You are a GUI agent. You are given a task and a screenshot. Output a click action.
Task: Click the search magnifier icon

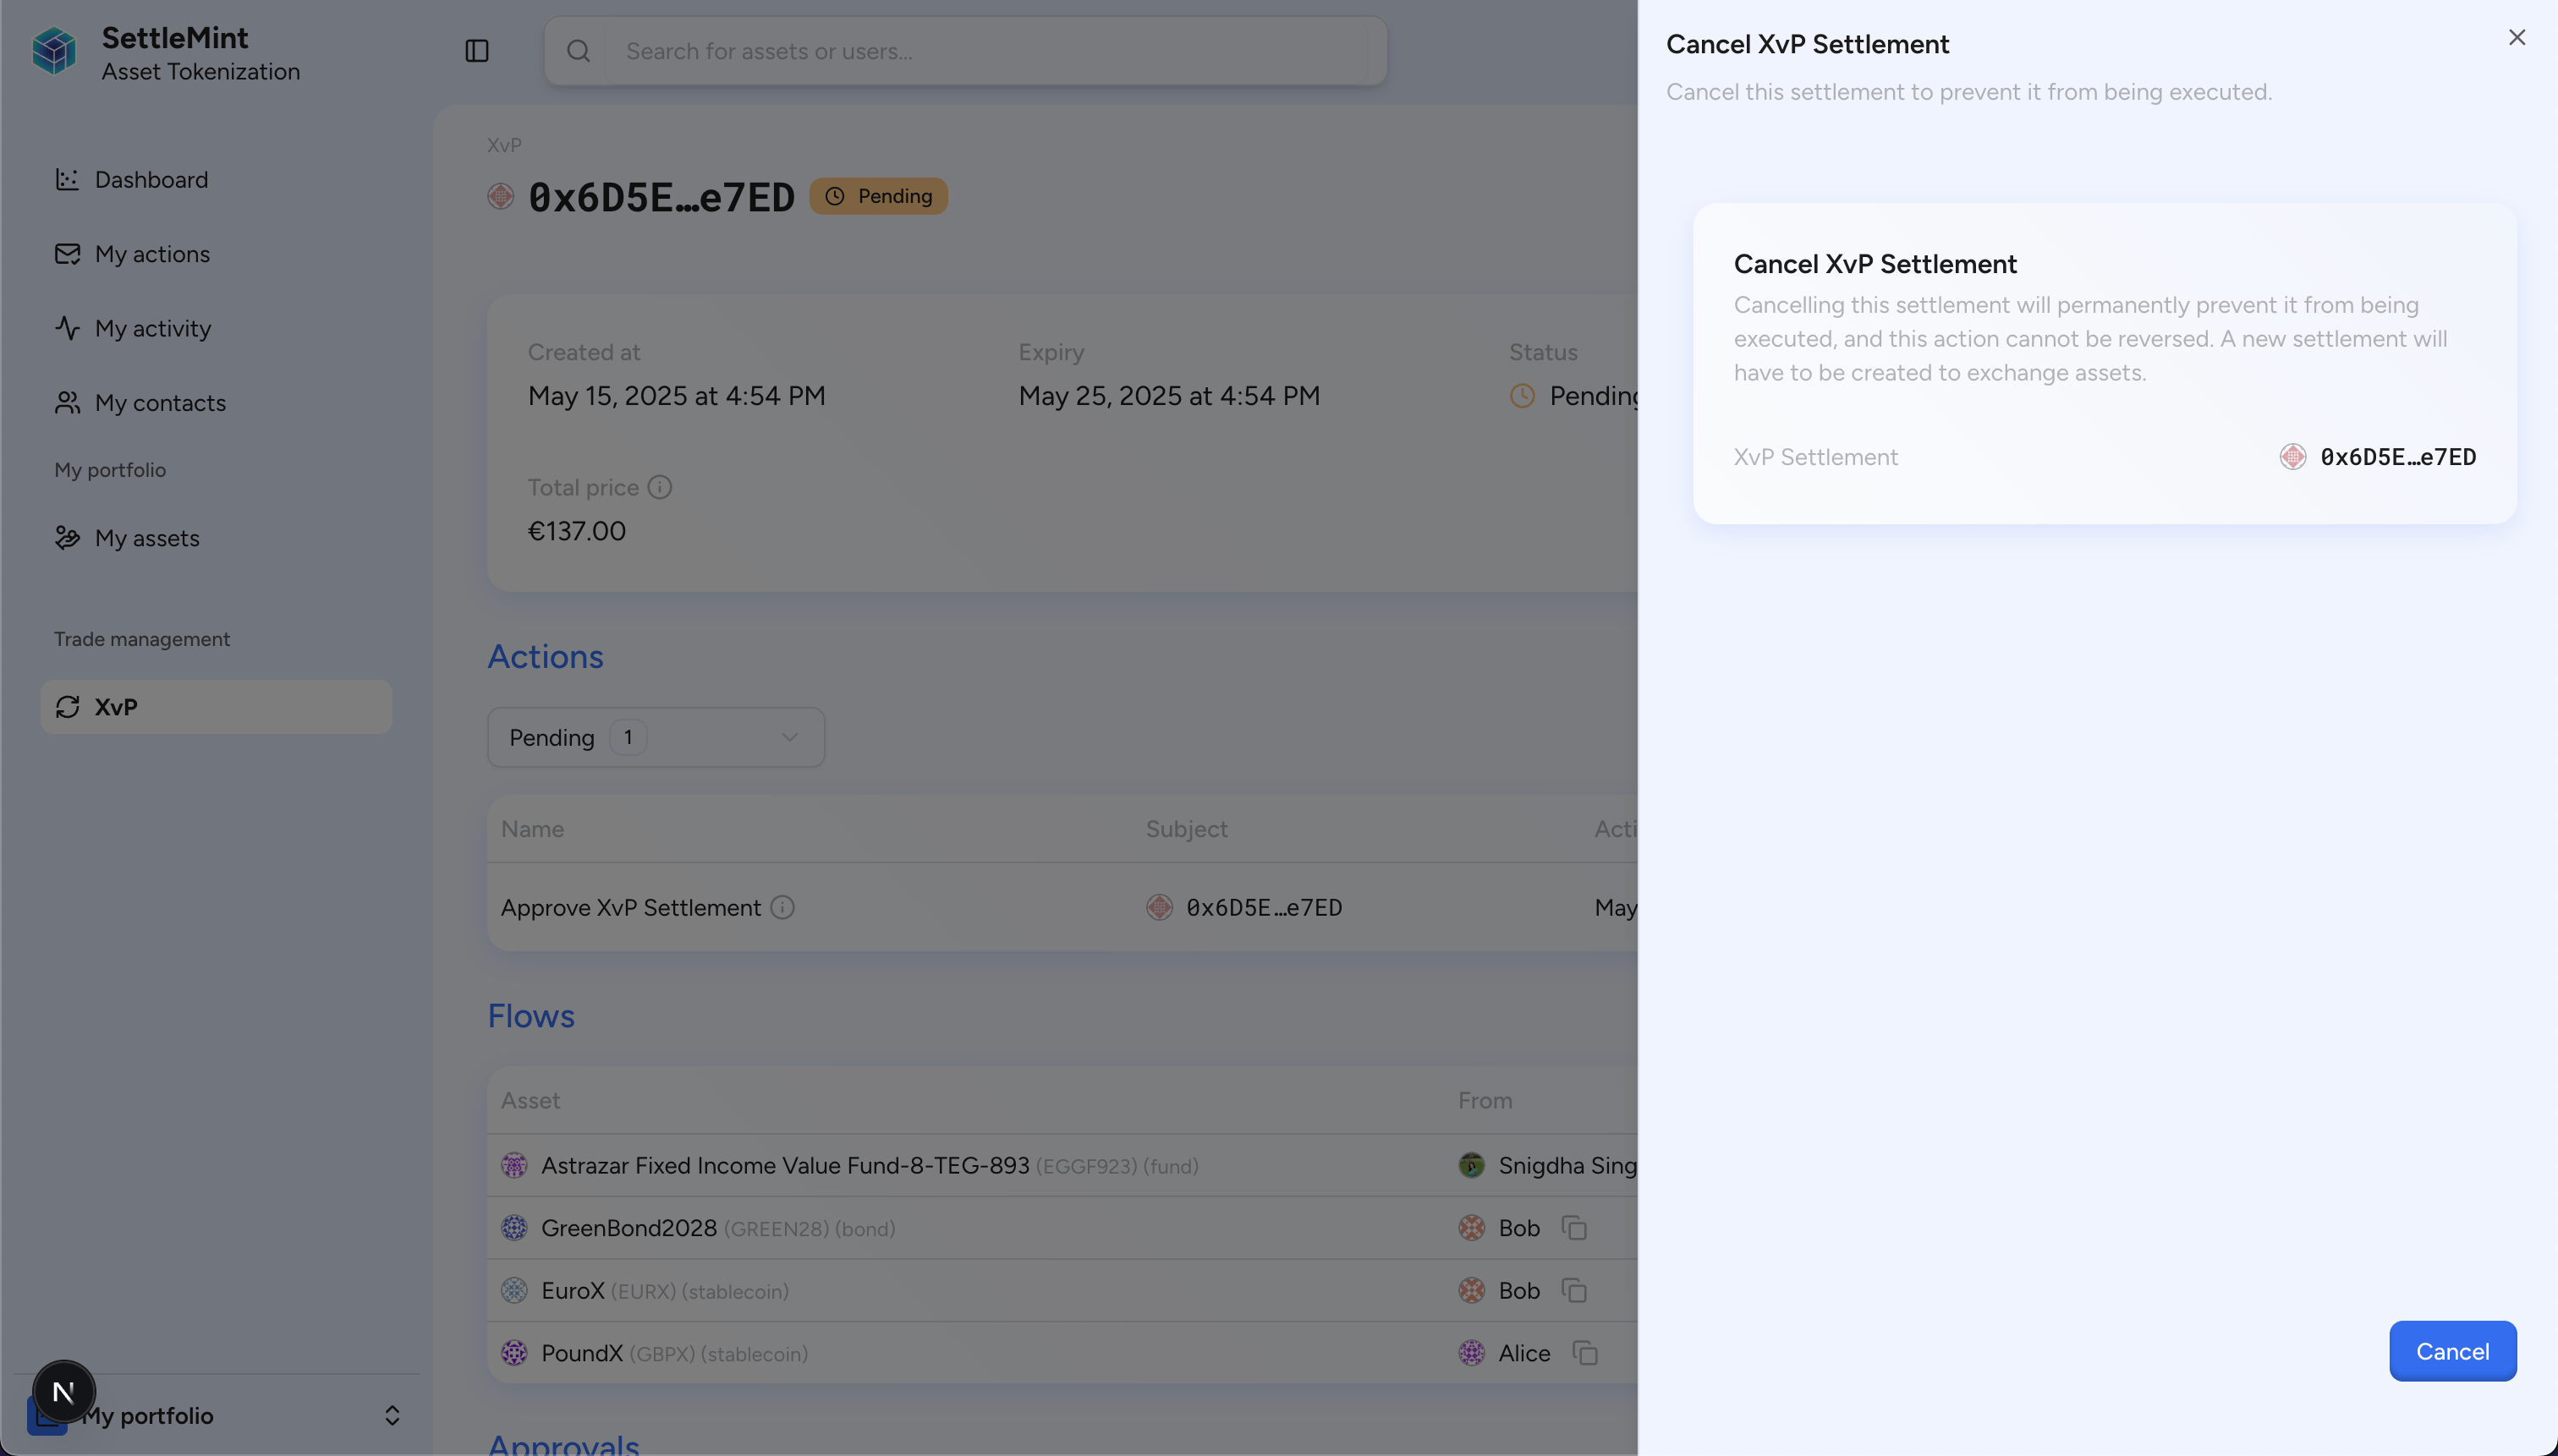point(579,51)
